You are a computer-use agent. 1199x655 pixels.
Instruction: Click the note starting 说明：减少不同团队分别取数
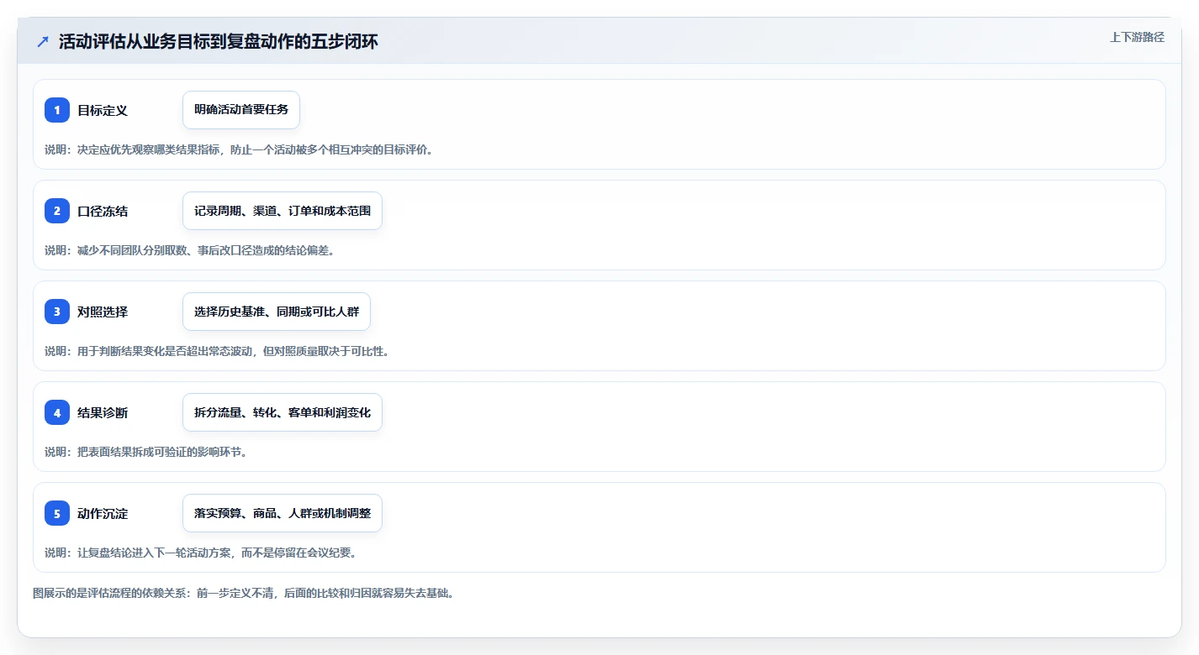pyautogui.click(x=190, y=250)
